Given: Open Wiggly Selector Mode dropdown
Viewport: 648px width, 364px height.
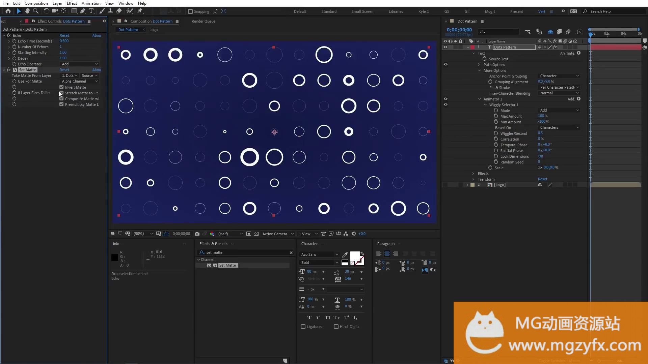Looking at the screenshot, I should (x=559, y=111).
